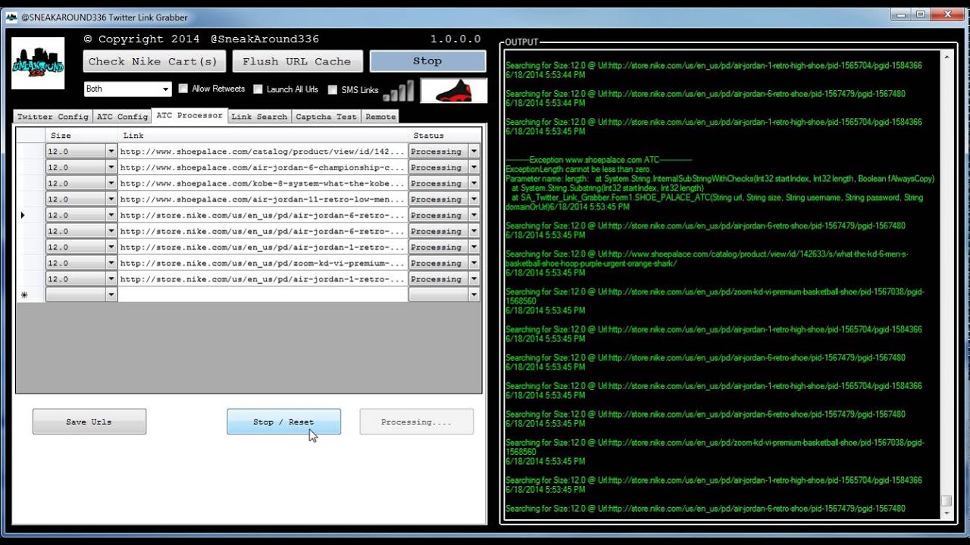
Task: Click the disabled Processing.... button
Action: click(416, 422)
